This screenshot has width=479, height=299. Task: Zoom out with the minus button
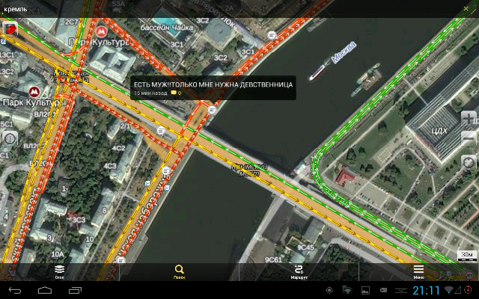point(469,139)
